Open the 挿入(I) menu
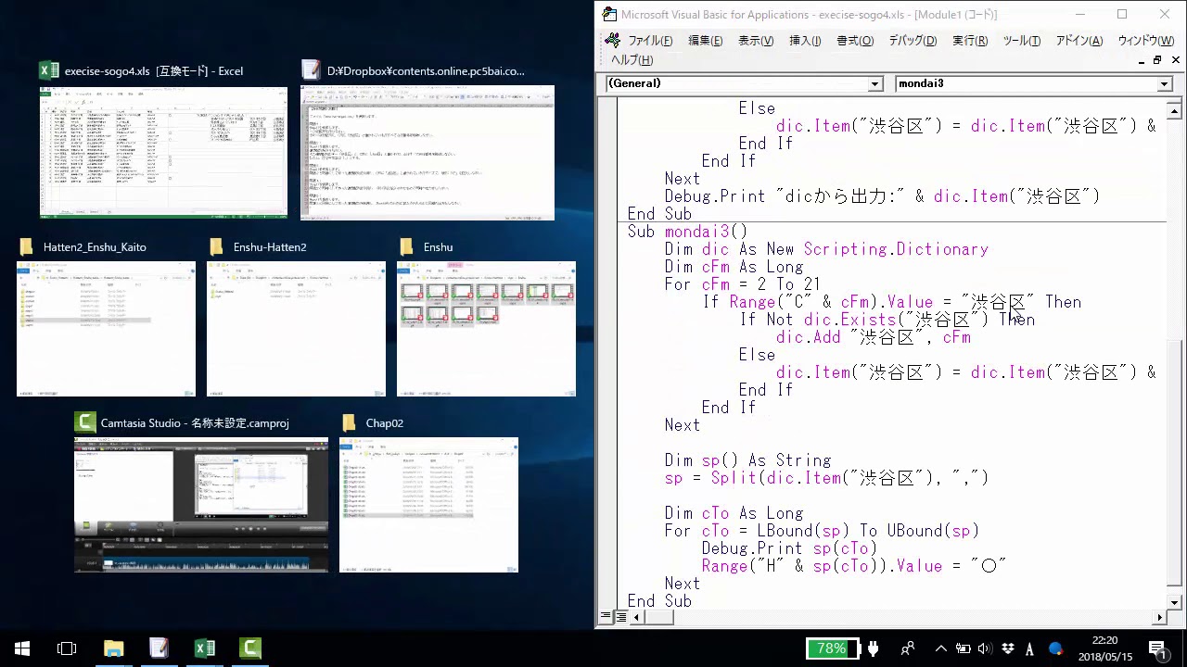 [x=804, y=41]
